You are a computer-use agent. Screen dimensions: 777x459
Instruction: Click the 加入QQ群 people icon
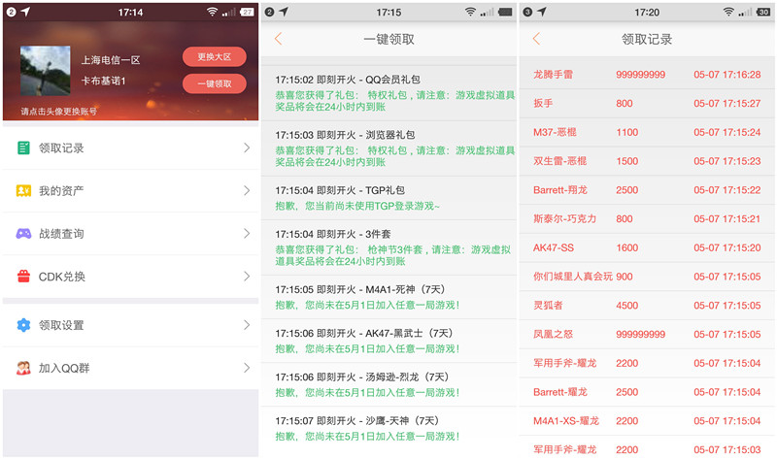pyautogui.click(x=23, y=368)
